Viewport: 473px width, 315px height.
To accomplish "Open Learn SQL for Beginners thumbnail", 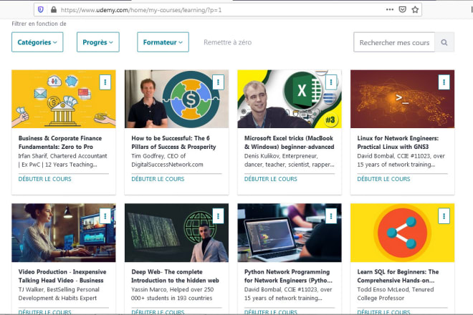I will 403,233.
